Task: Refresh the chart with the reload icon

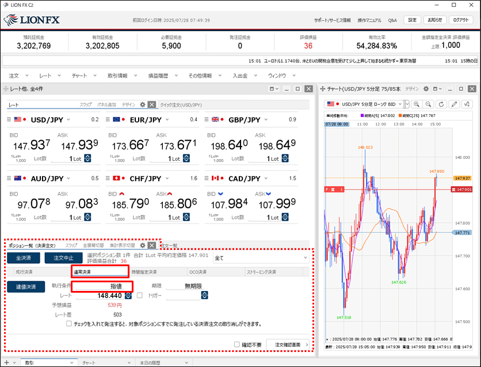Action: tap(441, 104)
